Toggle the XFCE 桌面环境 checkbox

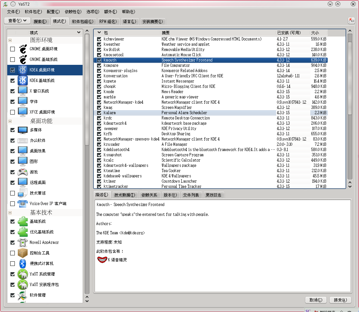(13, 112)
